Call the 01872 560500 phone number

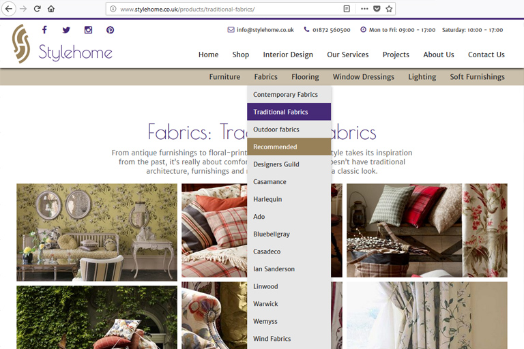pyautogui.click(x=332, y=30)
